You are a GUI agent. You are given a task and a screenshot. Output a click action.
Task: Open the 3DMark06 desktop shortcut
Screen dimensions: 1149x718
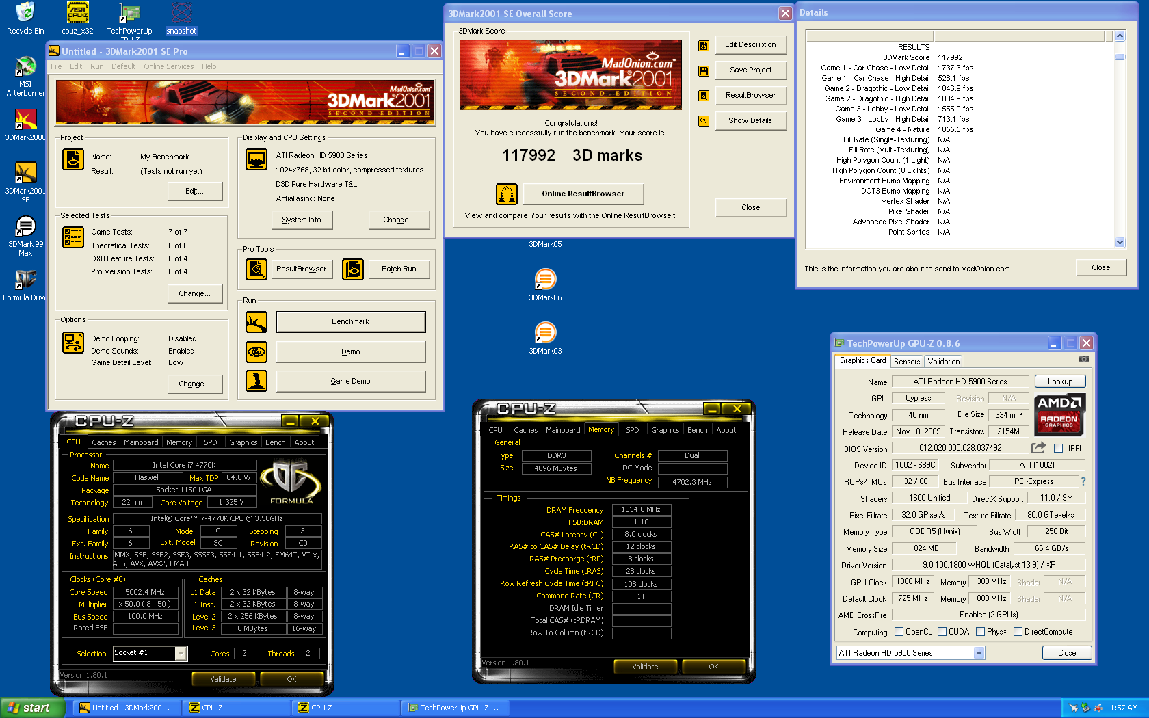click(545, 284)
